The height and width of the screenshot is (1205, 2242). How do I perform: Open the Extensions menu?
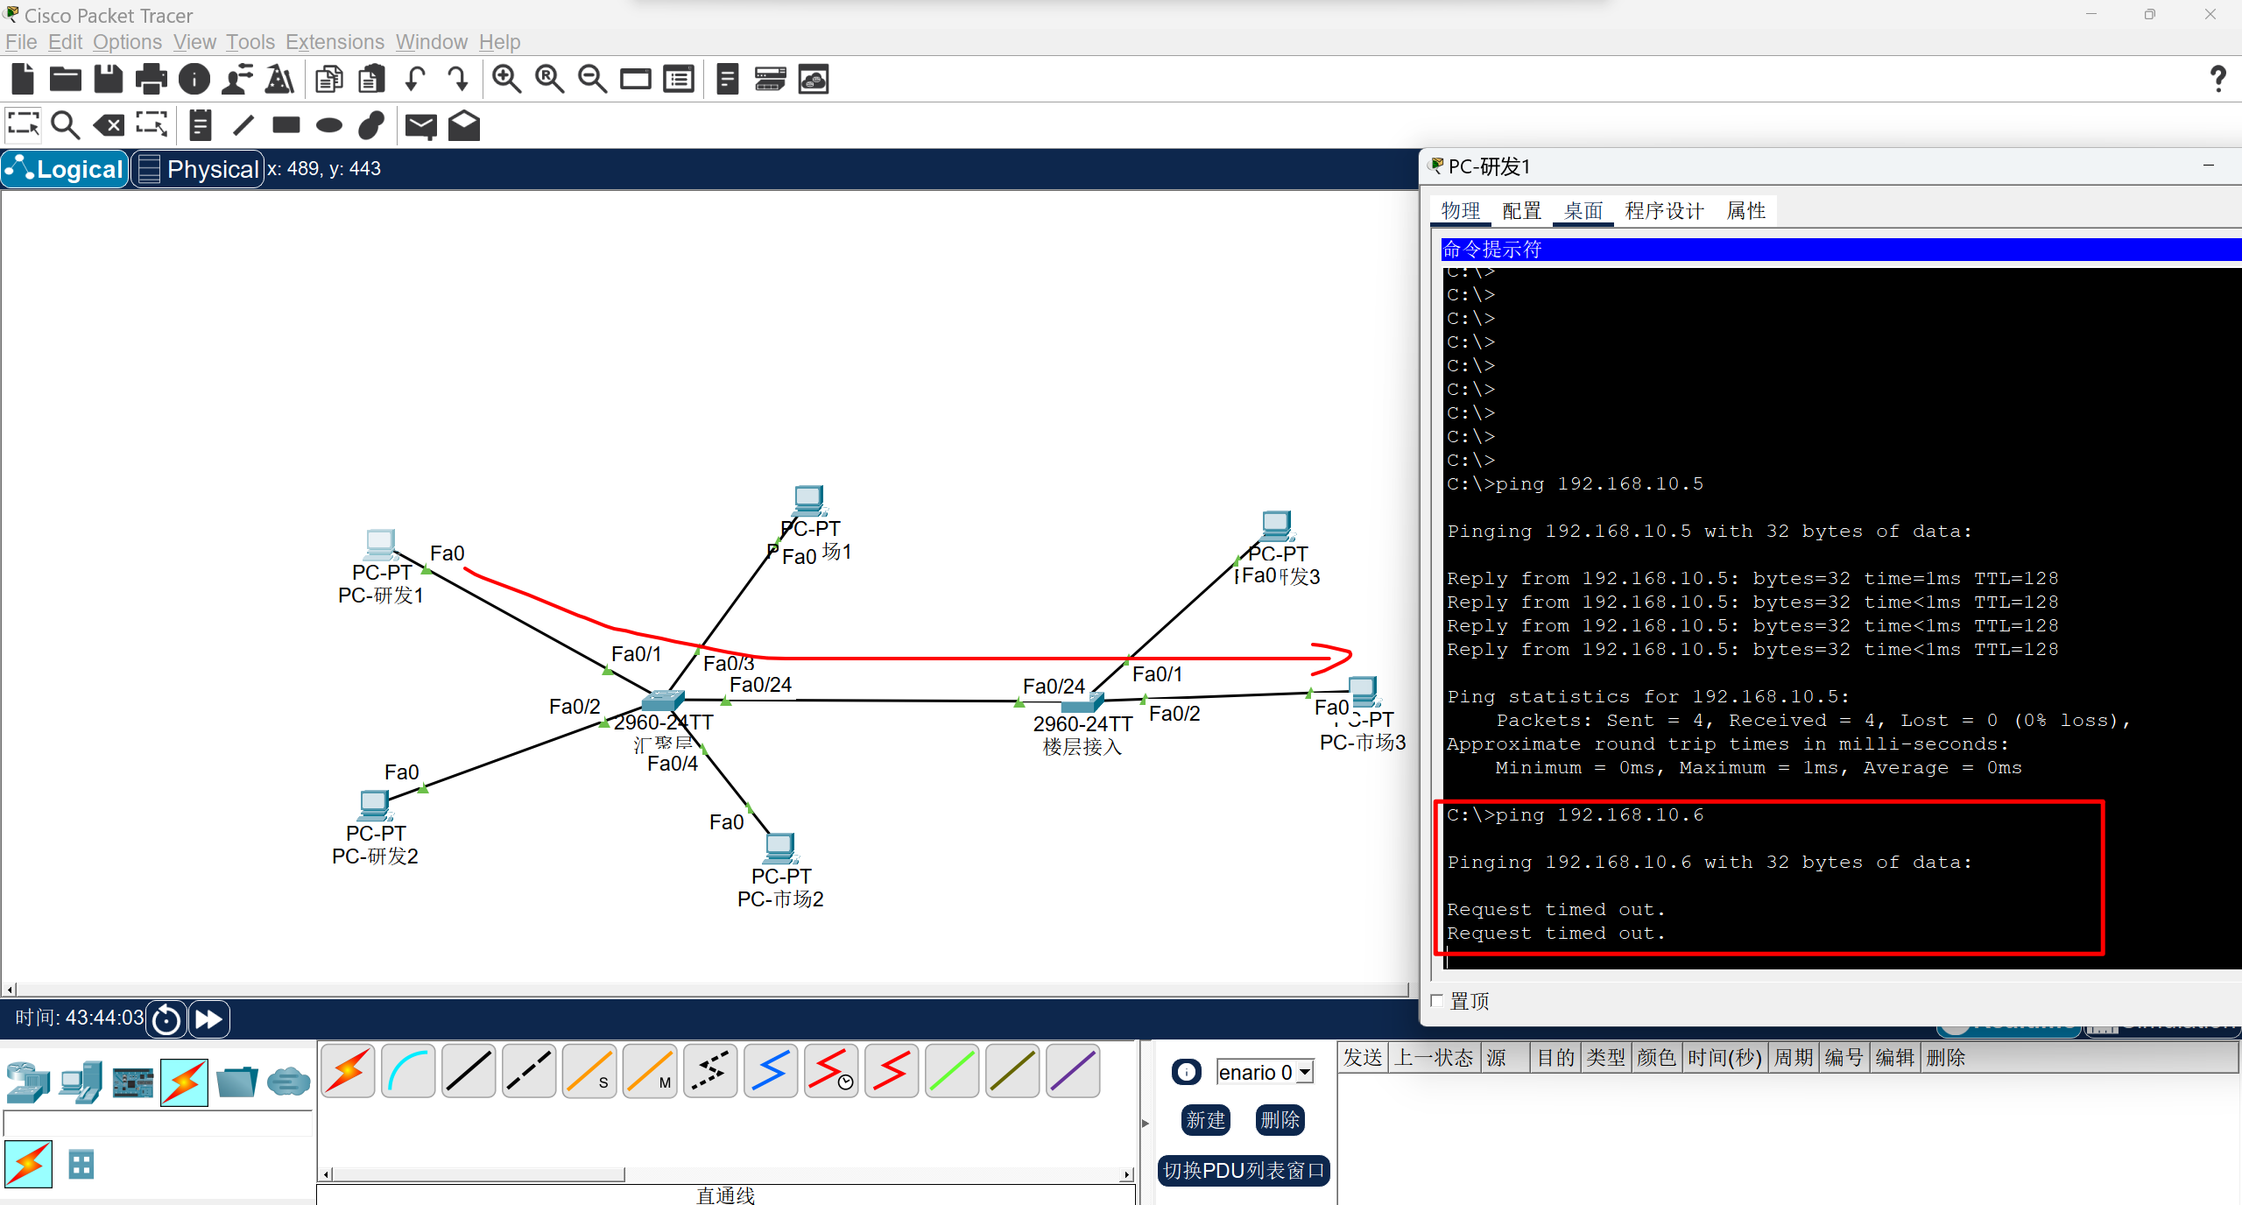(x=335, y=42)
